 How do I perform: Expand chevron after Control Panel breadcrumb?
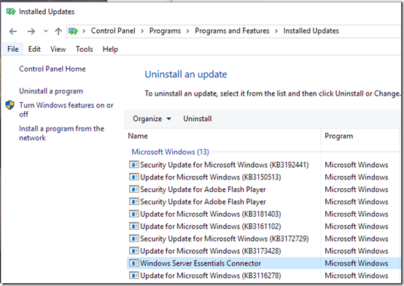(142, 31)
